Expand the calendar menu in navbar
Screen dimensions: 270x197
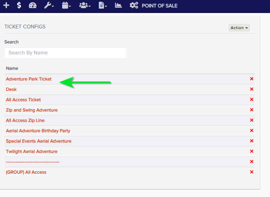[66, 5]
